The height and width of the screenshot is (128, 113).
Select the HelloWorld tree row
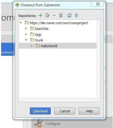pyautogui.click(x=57, y=46)
